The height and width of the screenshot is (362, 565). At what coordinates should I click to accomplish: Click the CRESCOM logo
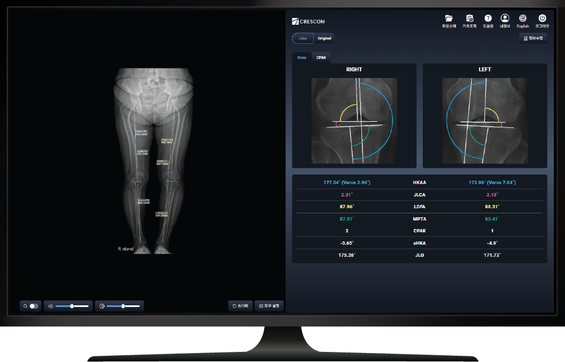tap(308, 21)
